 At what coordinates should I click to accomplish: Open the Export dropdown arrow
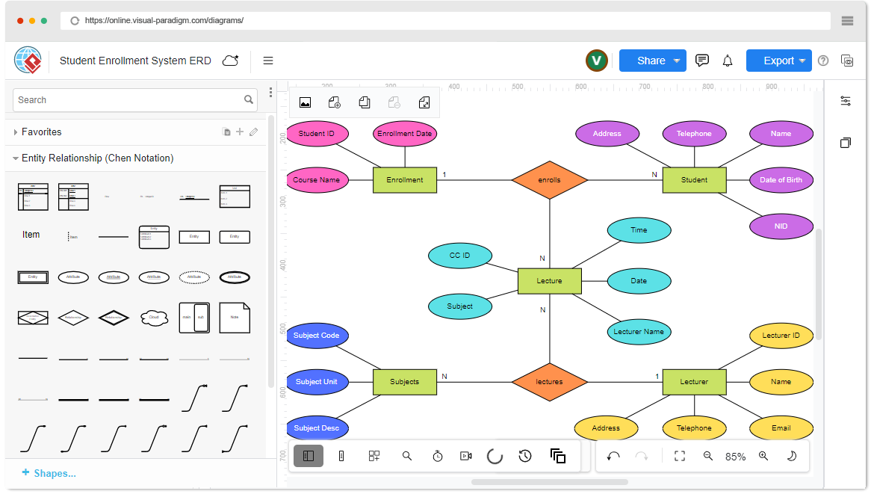(x=802, y=61)
